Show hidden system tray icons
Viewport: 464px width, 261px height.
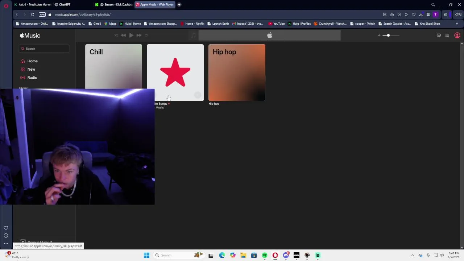413,255
